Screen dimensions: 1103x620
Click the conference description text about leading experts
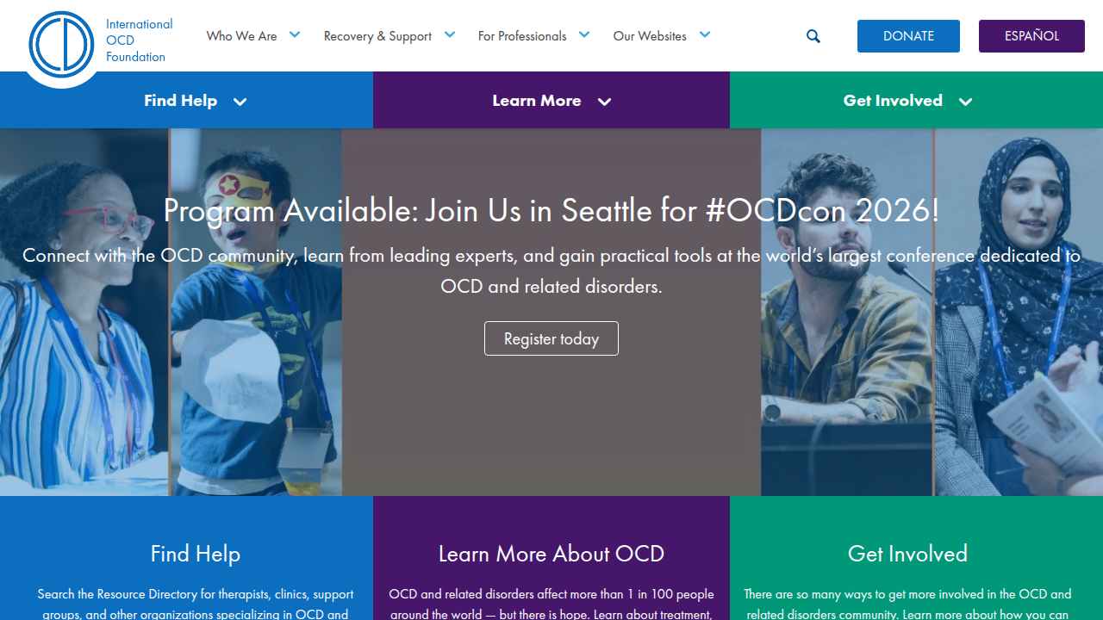click(551, 270)
